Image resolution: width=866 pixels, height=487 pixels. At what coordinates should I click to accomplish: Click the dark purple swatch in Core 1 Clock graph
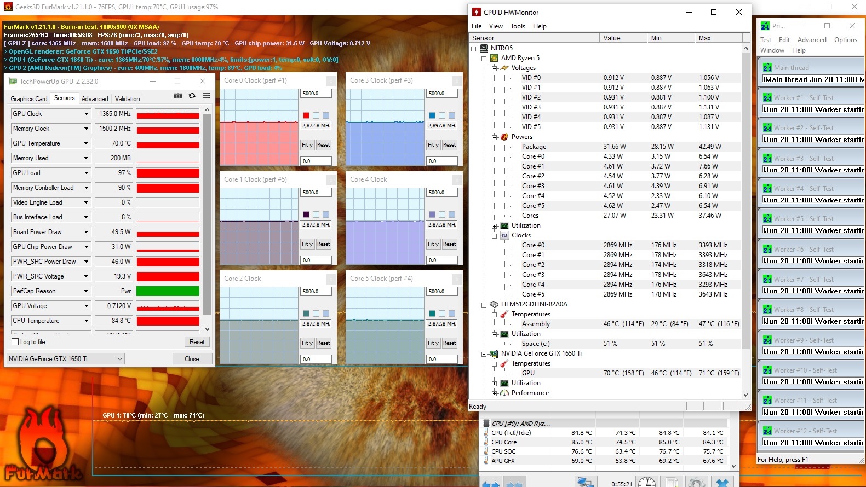tap(306, 214)
